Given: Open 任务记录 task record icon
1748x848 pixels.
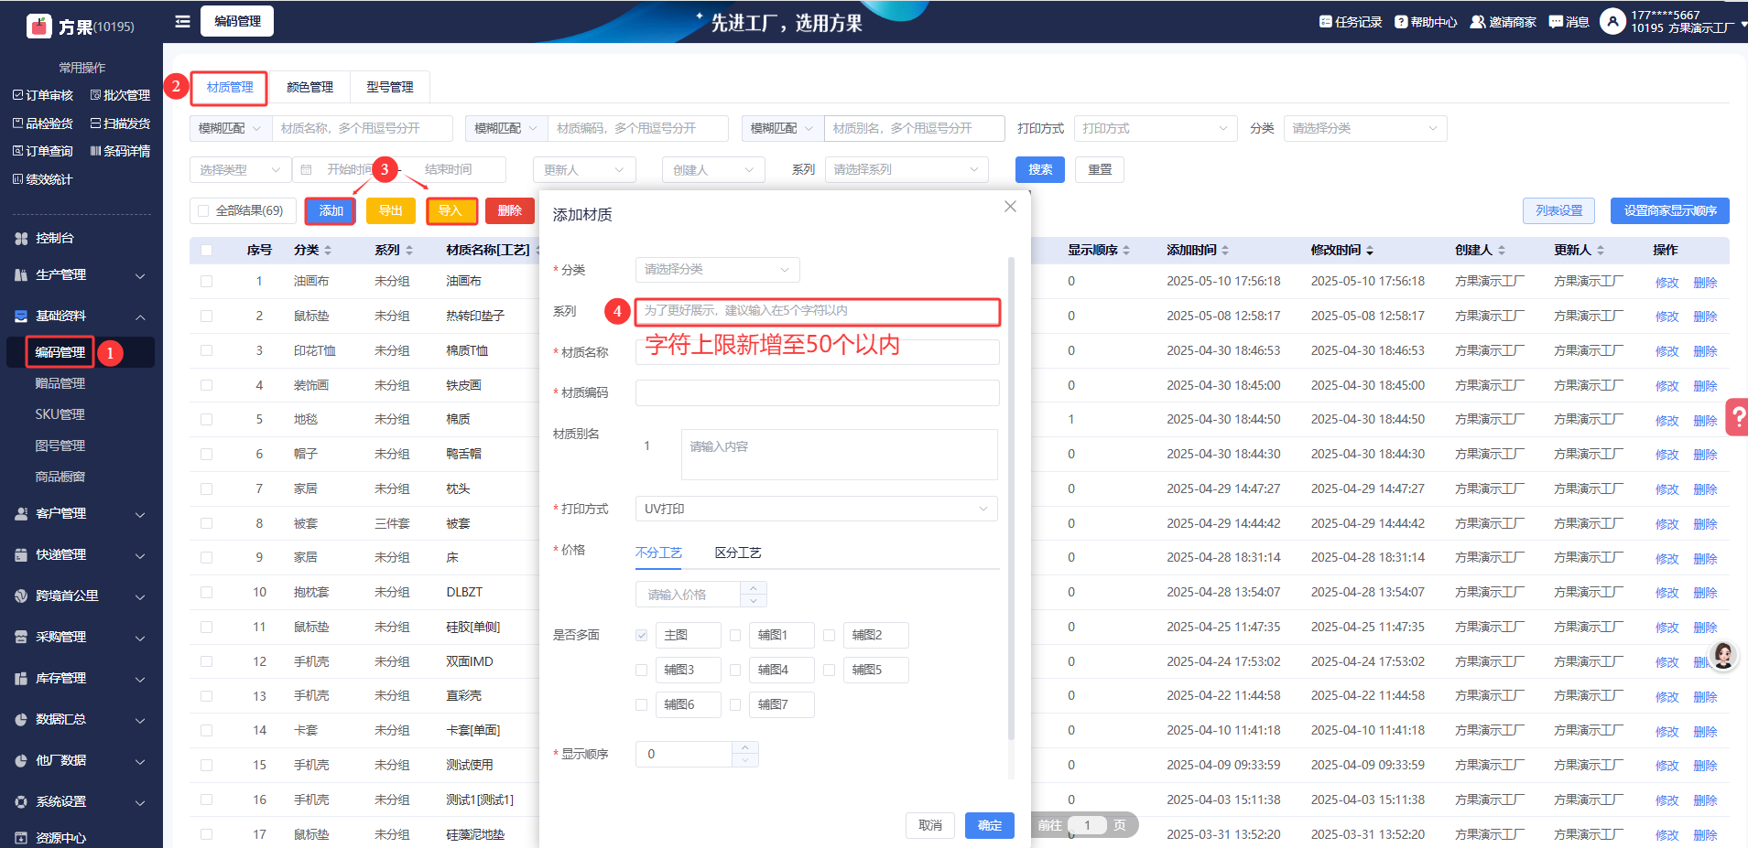Looking at the screenshot, I should tap(1326, 22).
